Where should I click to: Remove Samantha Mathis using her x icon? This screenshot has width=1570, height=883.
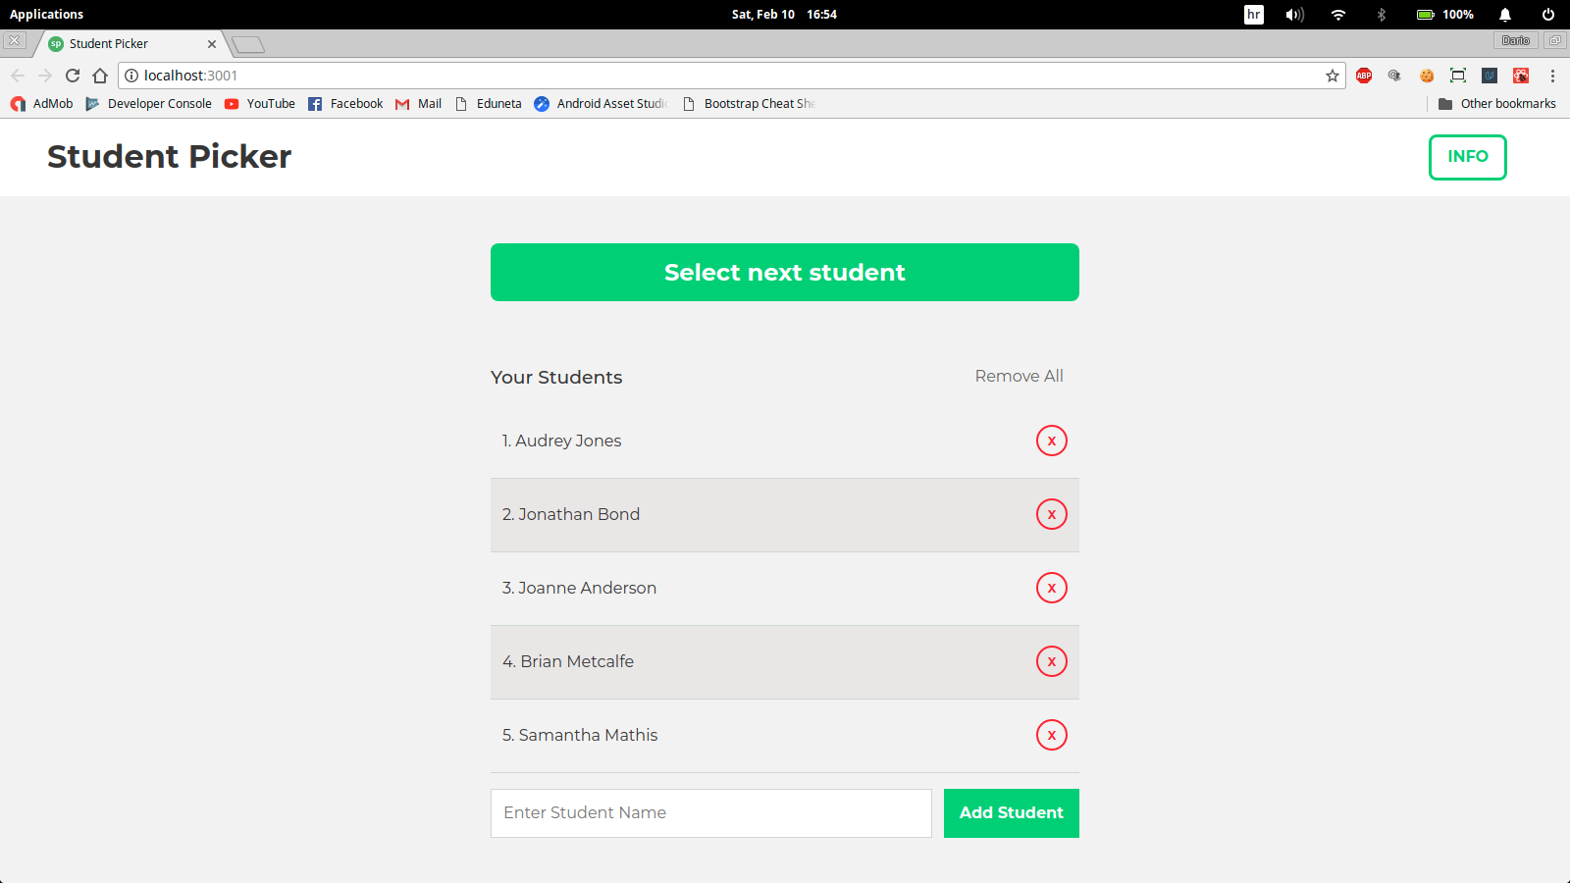point(1051,735)
